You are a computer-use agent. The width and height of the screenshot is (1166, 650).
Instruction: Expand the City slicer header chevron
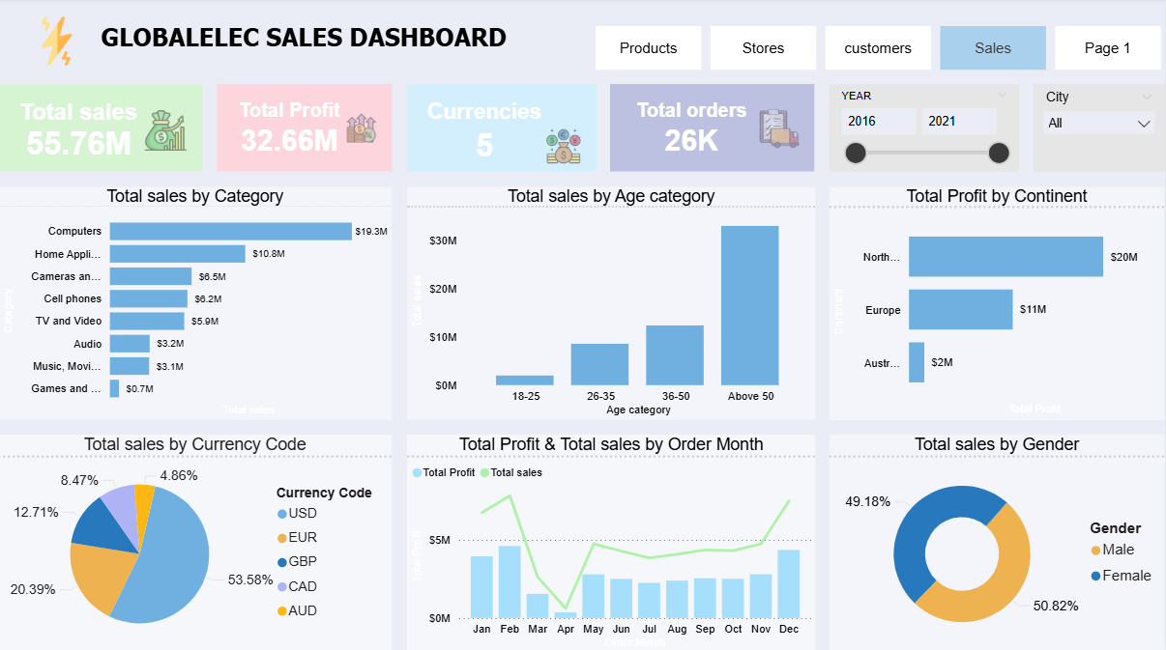[1146, 97]
